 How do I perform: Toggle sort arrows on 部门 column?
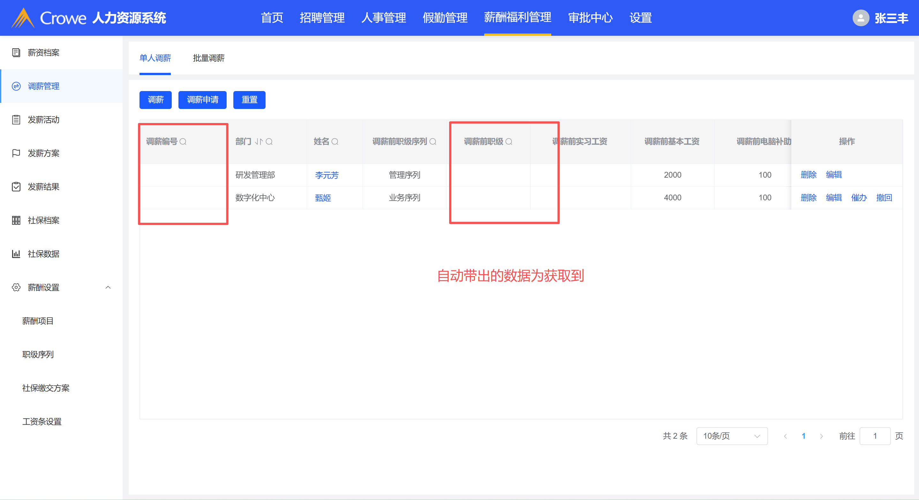click(x=259, y=142)
